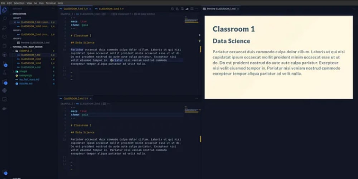
Task: Open the Run menu
Action: [x=41, y=3]
